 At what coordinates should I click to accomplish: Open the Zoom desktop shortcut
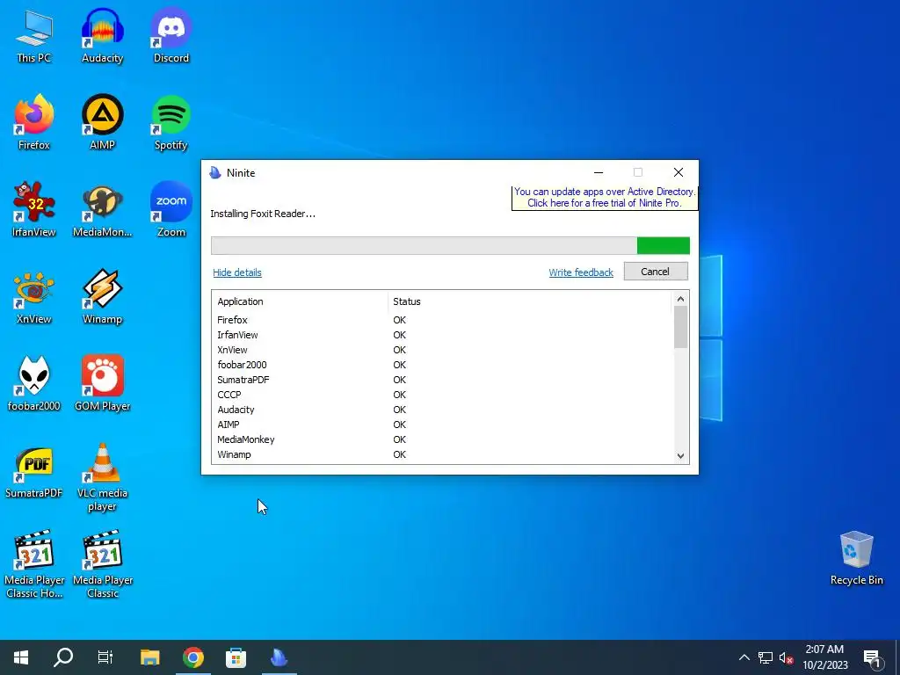point(171,209)
